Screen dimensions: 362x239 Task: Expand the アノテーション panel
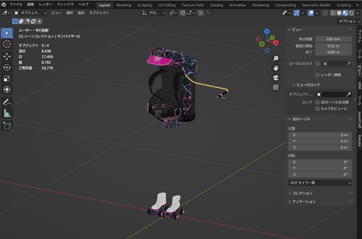289,201
